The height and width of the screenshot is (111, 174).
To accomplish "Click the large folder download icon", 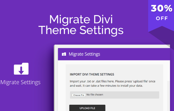I will [21, 69].
